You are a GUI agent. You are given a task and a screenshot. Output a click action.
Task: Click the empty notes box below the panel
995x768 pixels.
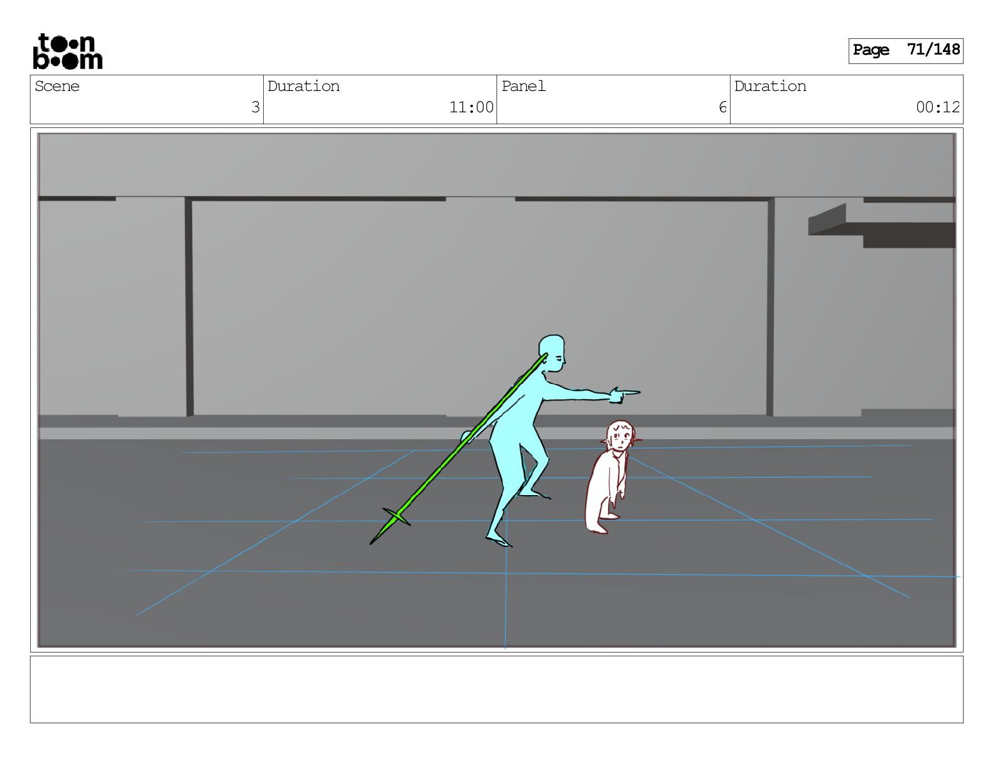coord(496,690)
